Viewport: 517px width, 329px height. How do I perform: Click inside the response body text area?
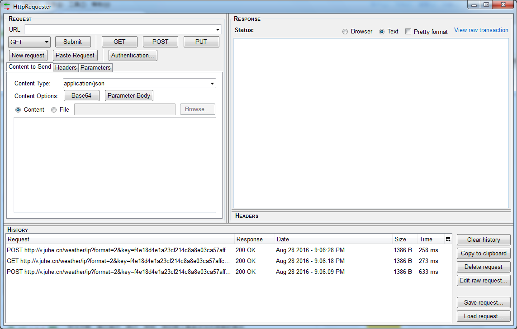click(x=371, y=123)
